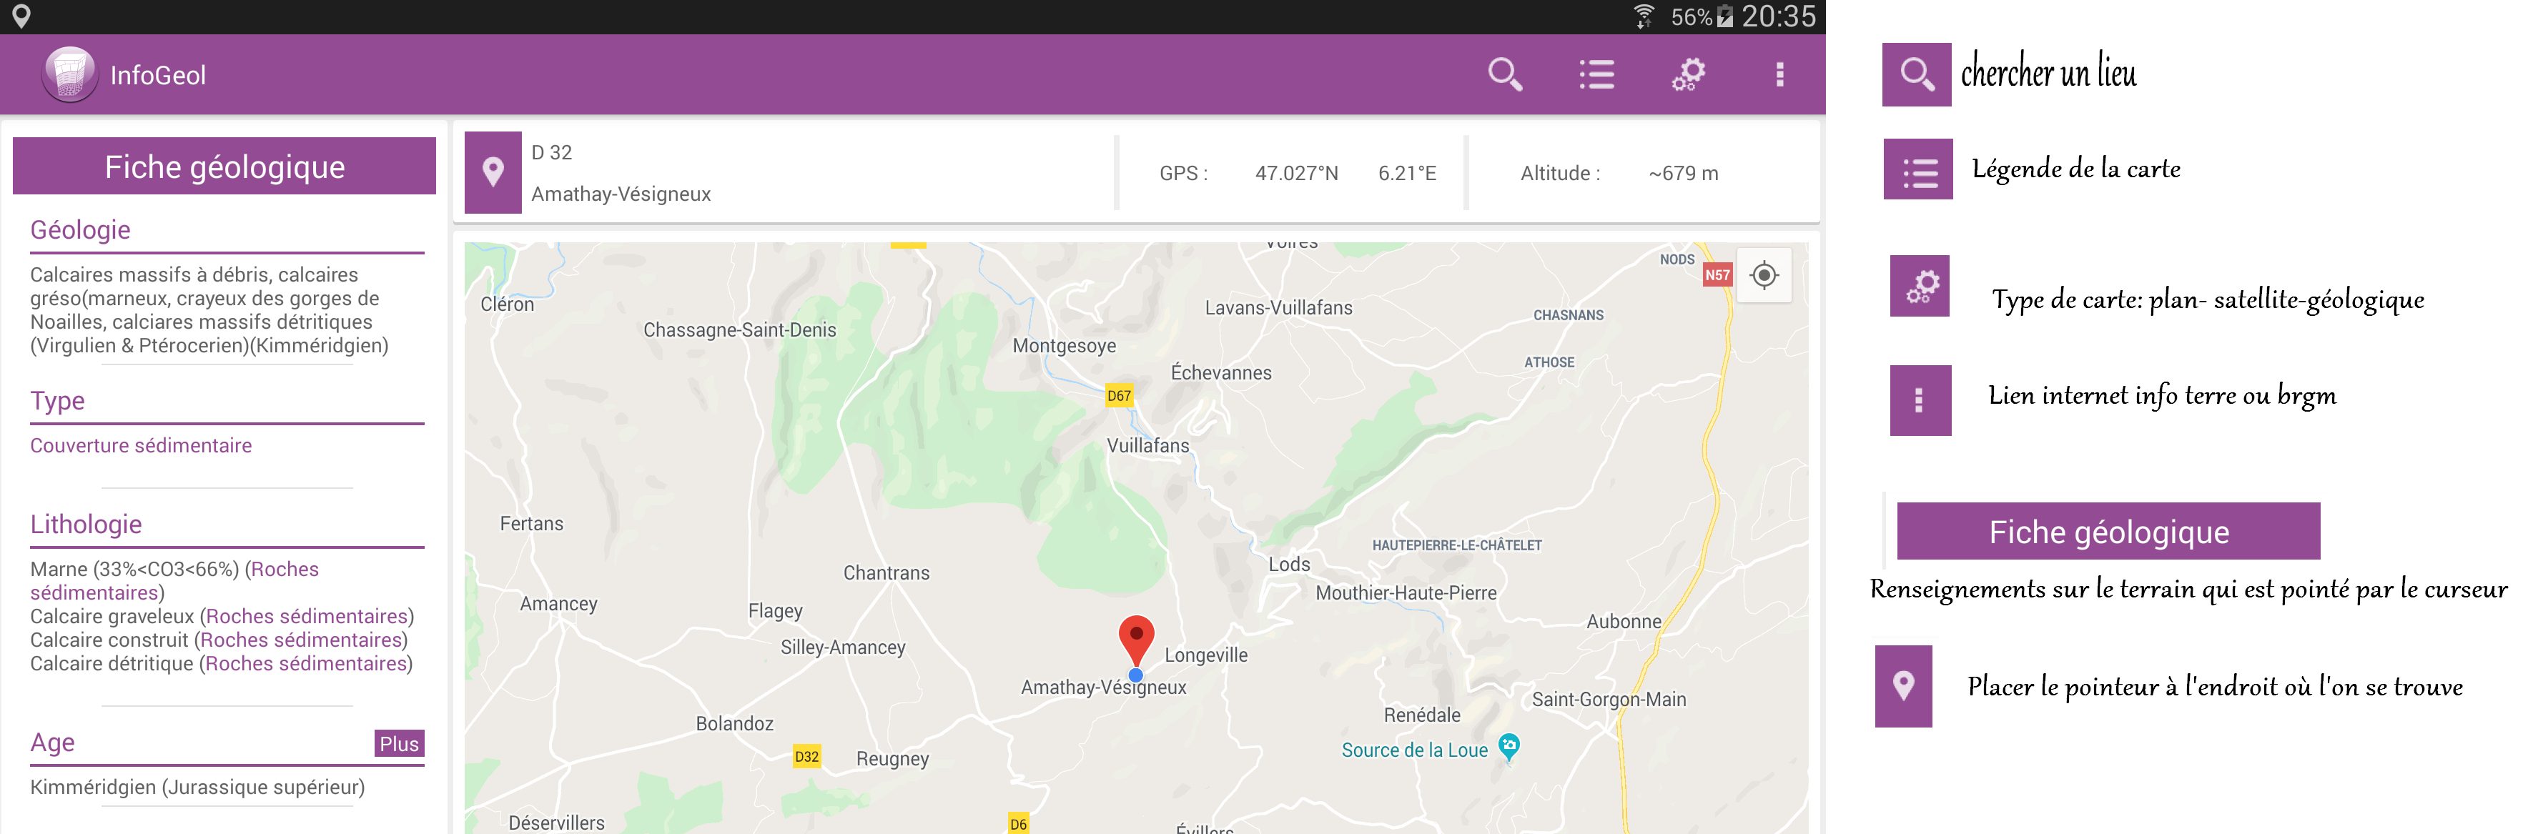Open the search icon in InfoGeol toolbar
The image size is (2543, 834).
[x=1504, y=74]
